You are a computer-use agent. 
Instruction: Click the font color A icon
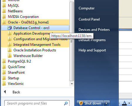click(x=124, y=103)
